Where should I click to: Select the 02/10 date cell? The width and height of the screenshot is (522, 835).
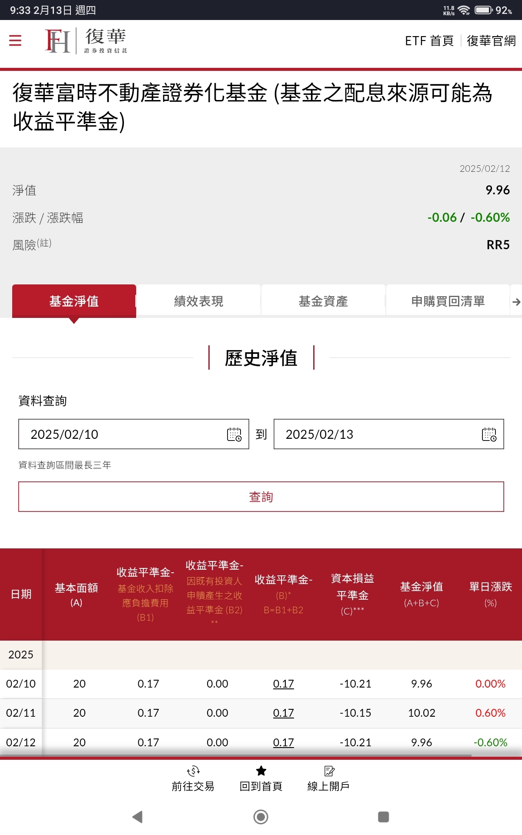[21, 684]
